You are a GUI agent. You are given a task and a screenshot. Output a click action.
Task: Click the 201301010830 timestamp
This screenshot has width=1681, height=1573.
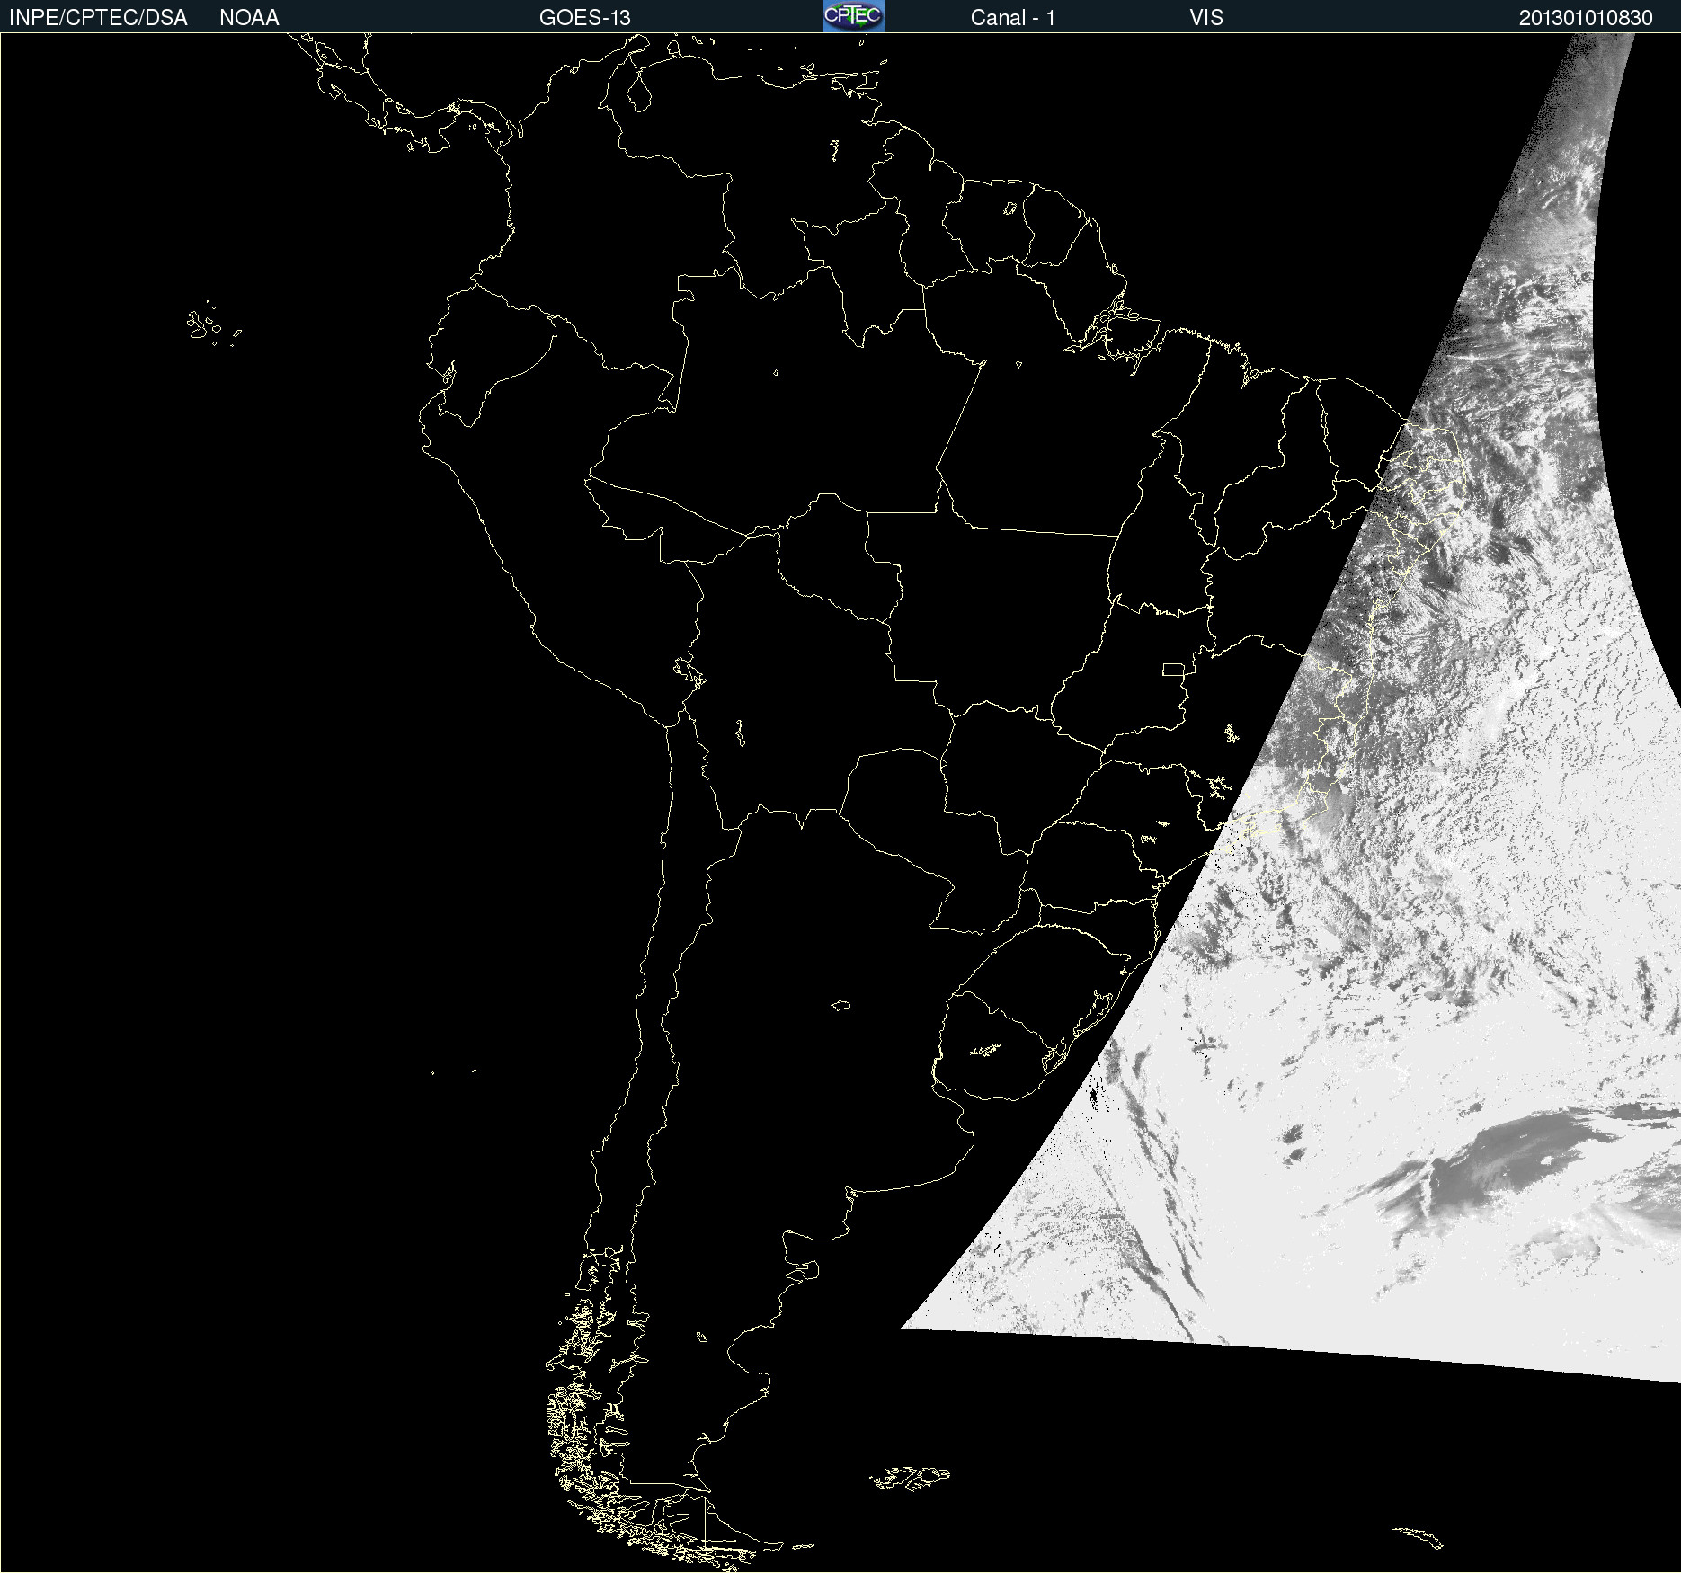pos(1585,18)
